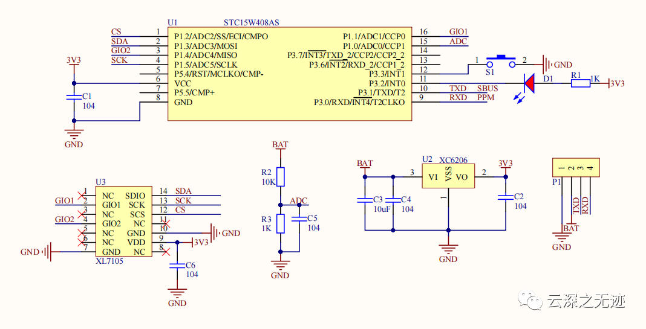Click the VDD pin name on XL7105
The image size is (646, 329).
[x=136, y=242]
